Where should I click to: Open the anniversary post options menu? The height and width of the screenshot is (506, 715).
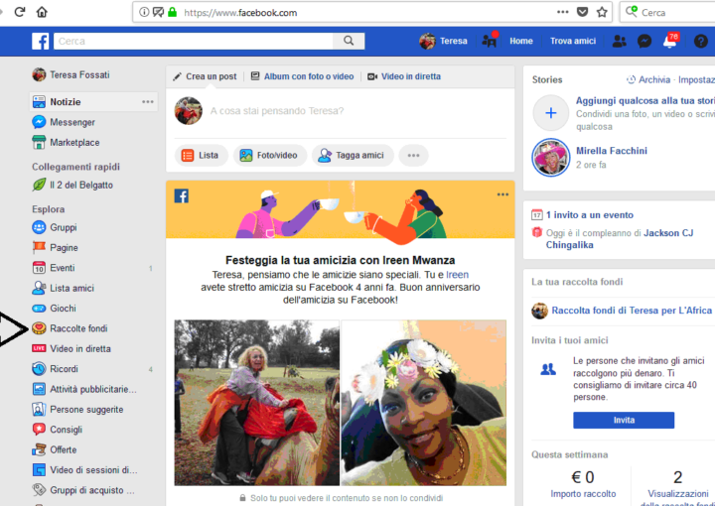[x=502, y=194]
